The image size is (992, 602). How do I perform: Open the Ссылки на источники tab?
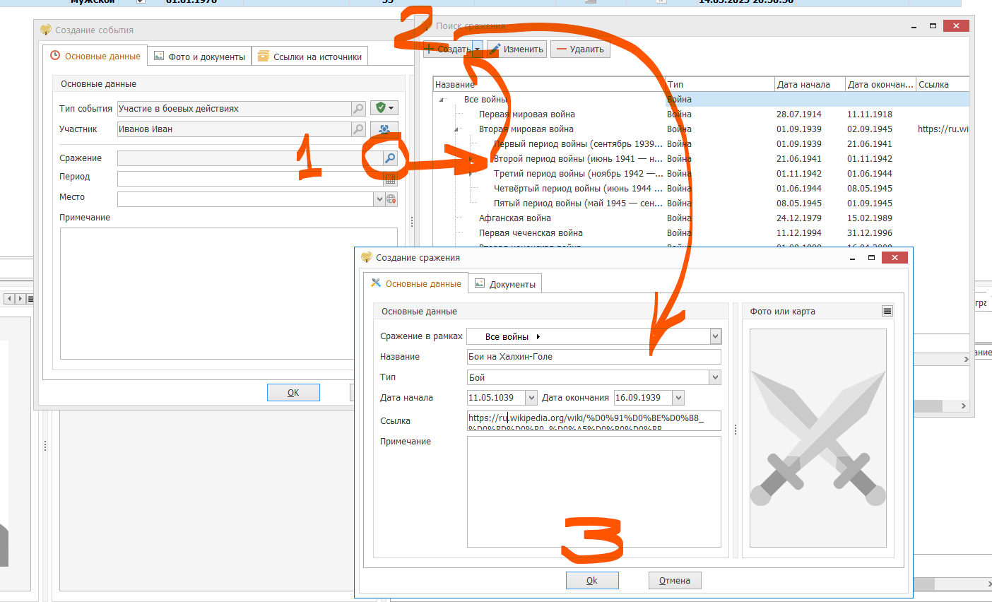[310, 57]
